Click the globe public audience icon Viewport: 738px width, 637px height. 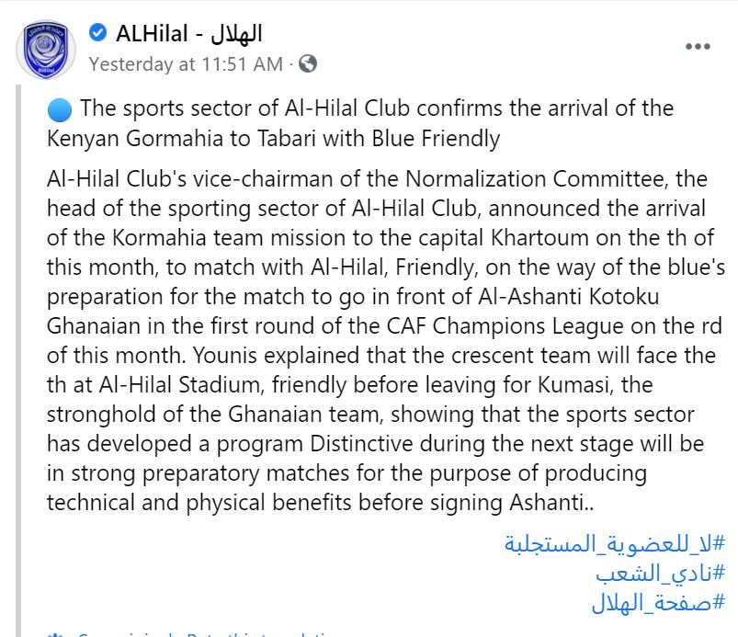point(308,63)
